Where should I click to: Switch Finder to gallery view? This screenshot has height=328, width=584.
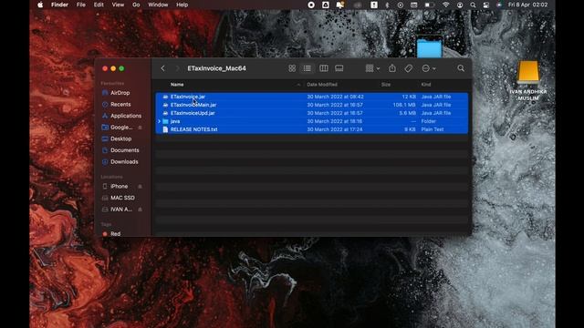coord(339,68)
